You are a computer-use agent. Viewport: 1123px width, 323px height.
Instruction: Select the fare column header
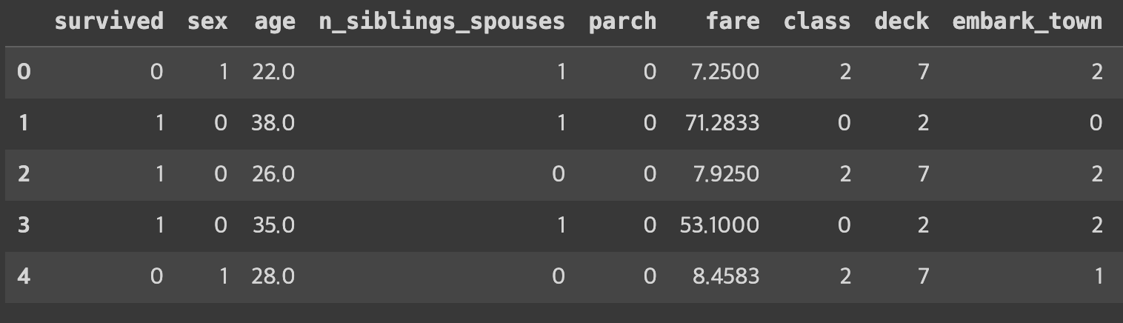(x=733, y=21)
